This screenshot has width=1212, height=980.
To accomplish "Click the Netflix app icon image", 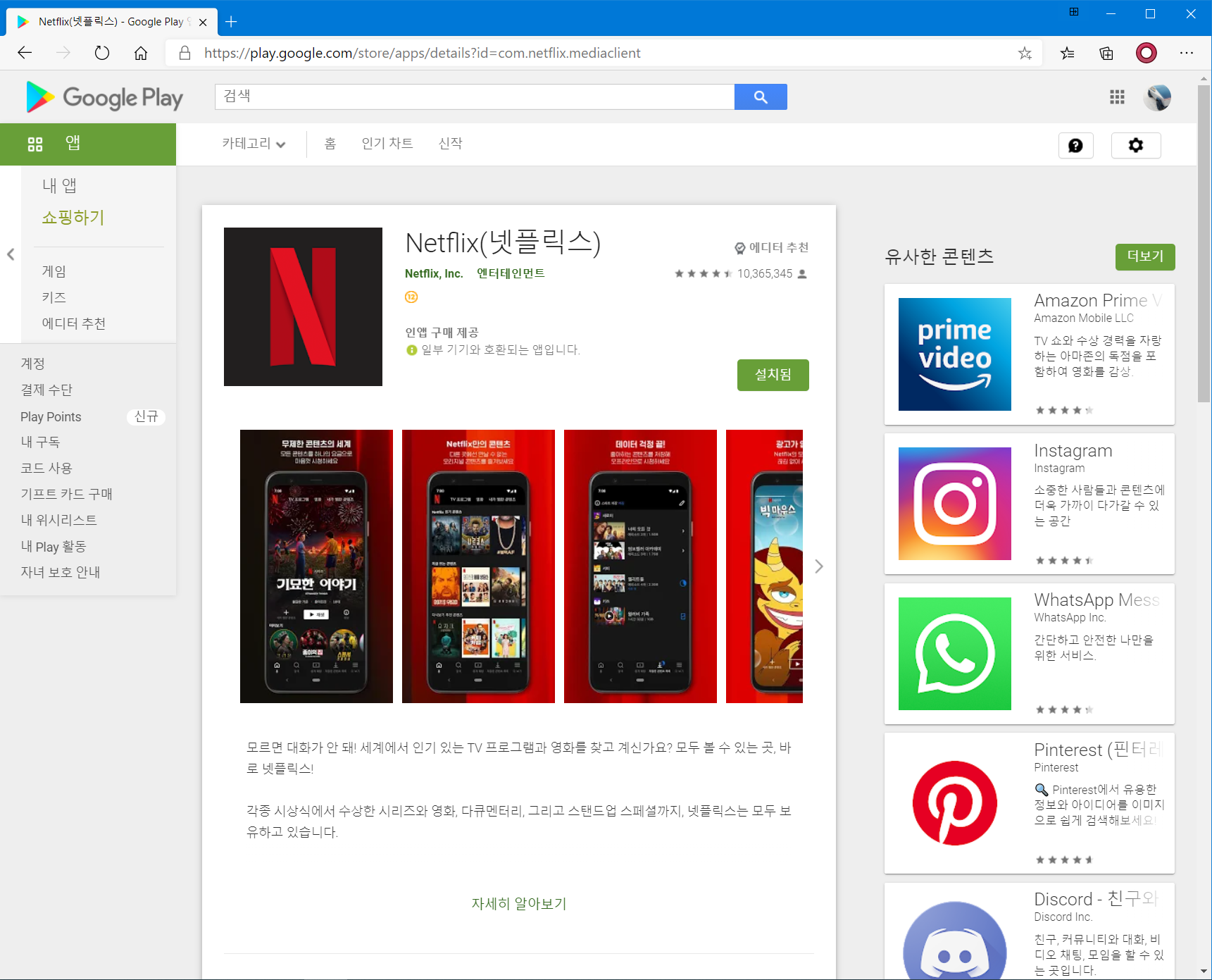I will 303,306.
